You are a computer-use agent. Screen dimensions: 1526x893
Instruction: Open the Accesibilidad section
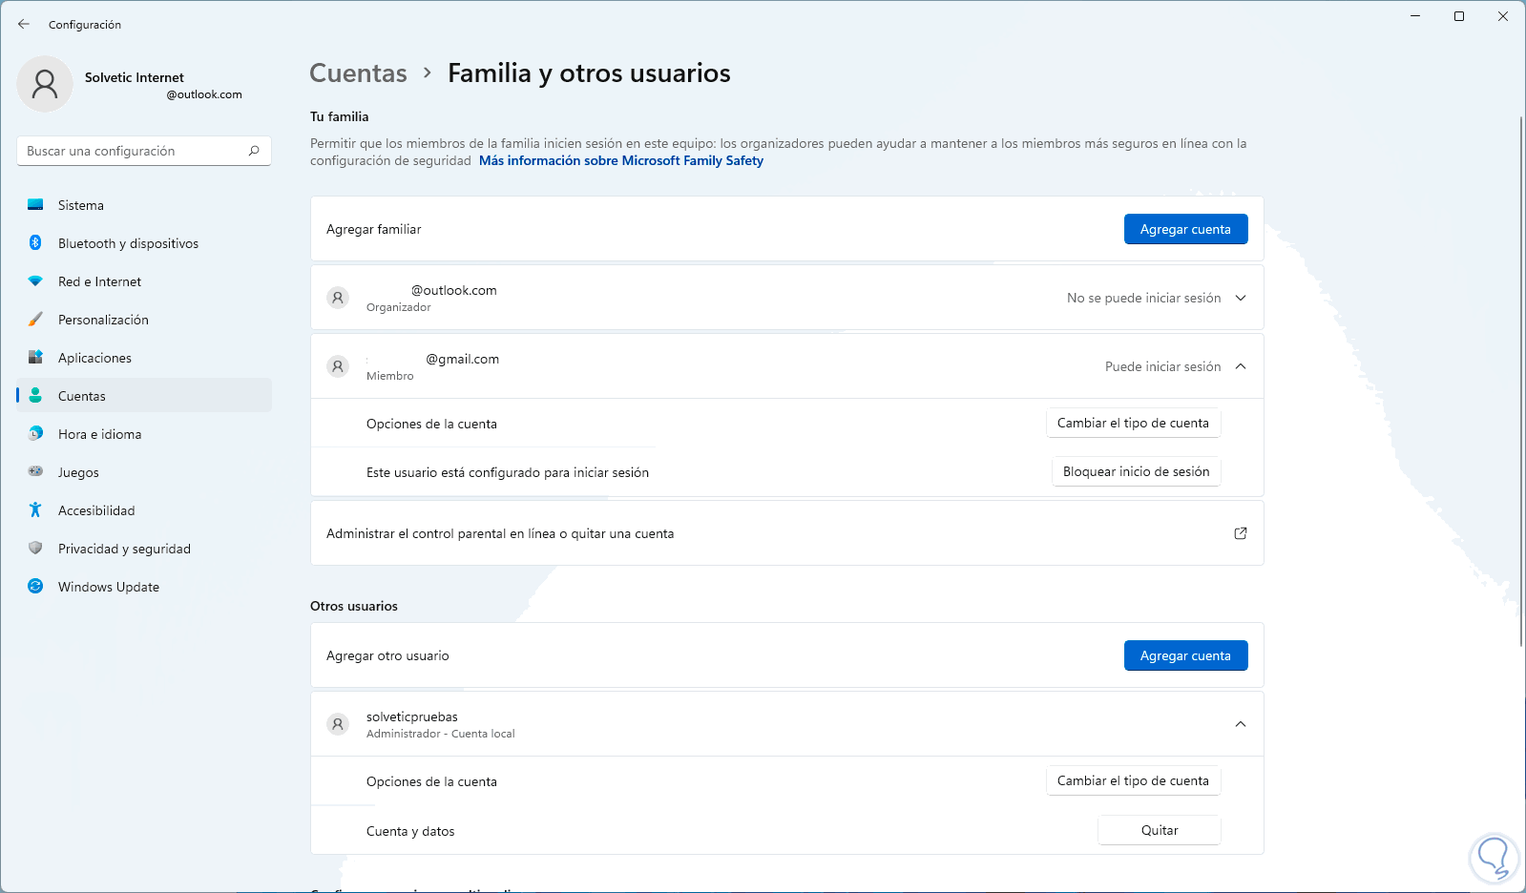tap(95, 510)
